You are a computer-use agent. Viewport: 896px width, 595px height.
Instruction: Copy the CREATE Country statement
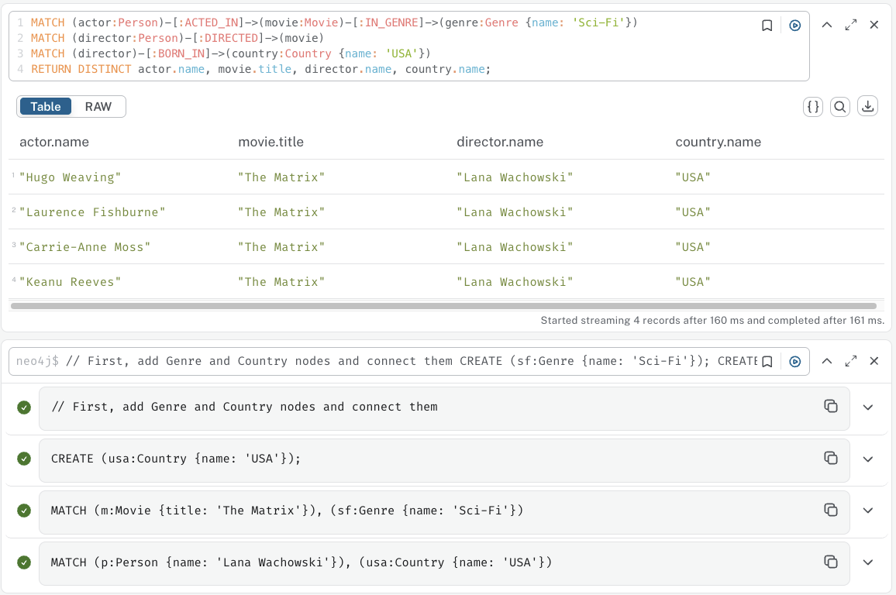(831, 459)
